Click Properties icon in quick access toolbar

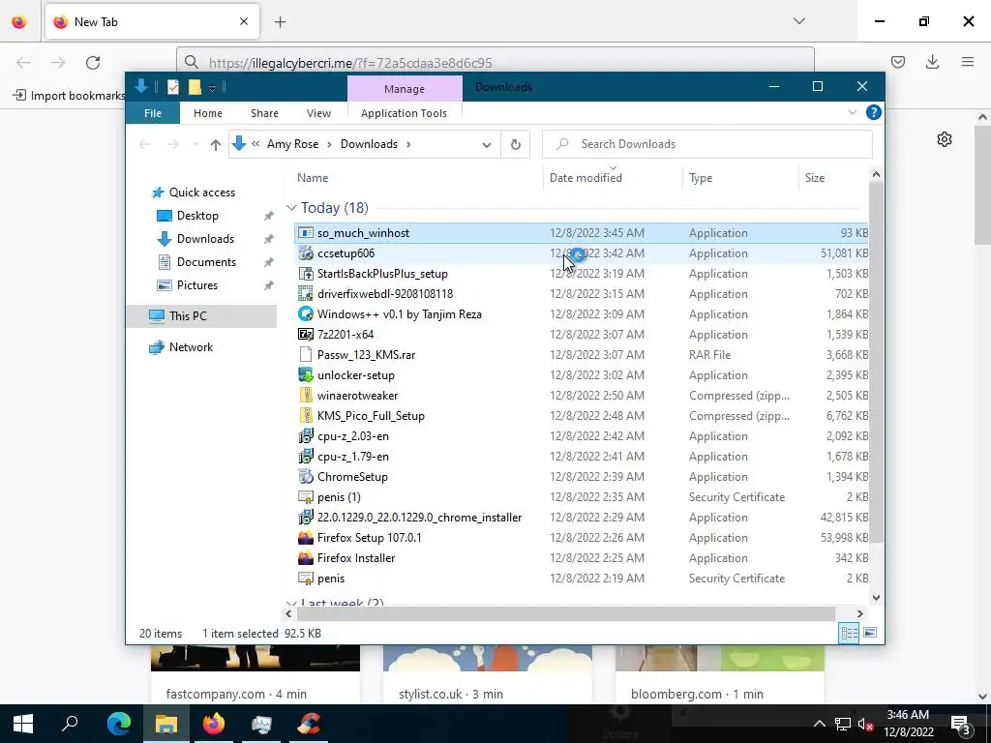(173, 87)
